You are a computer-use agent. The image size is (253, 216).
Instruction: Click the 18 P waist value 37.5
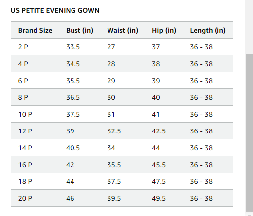click(x=114, y=181)
